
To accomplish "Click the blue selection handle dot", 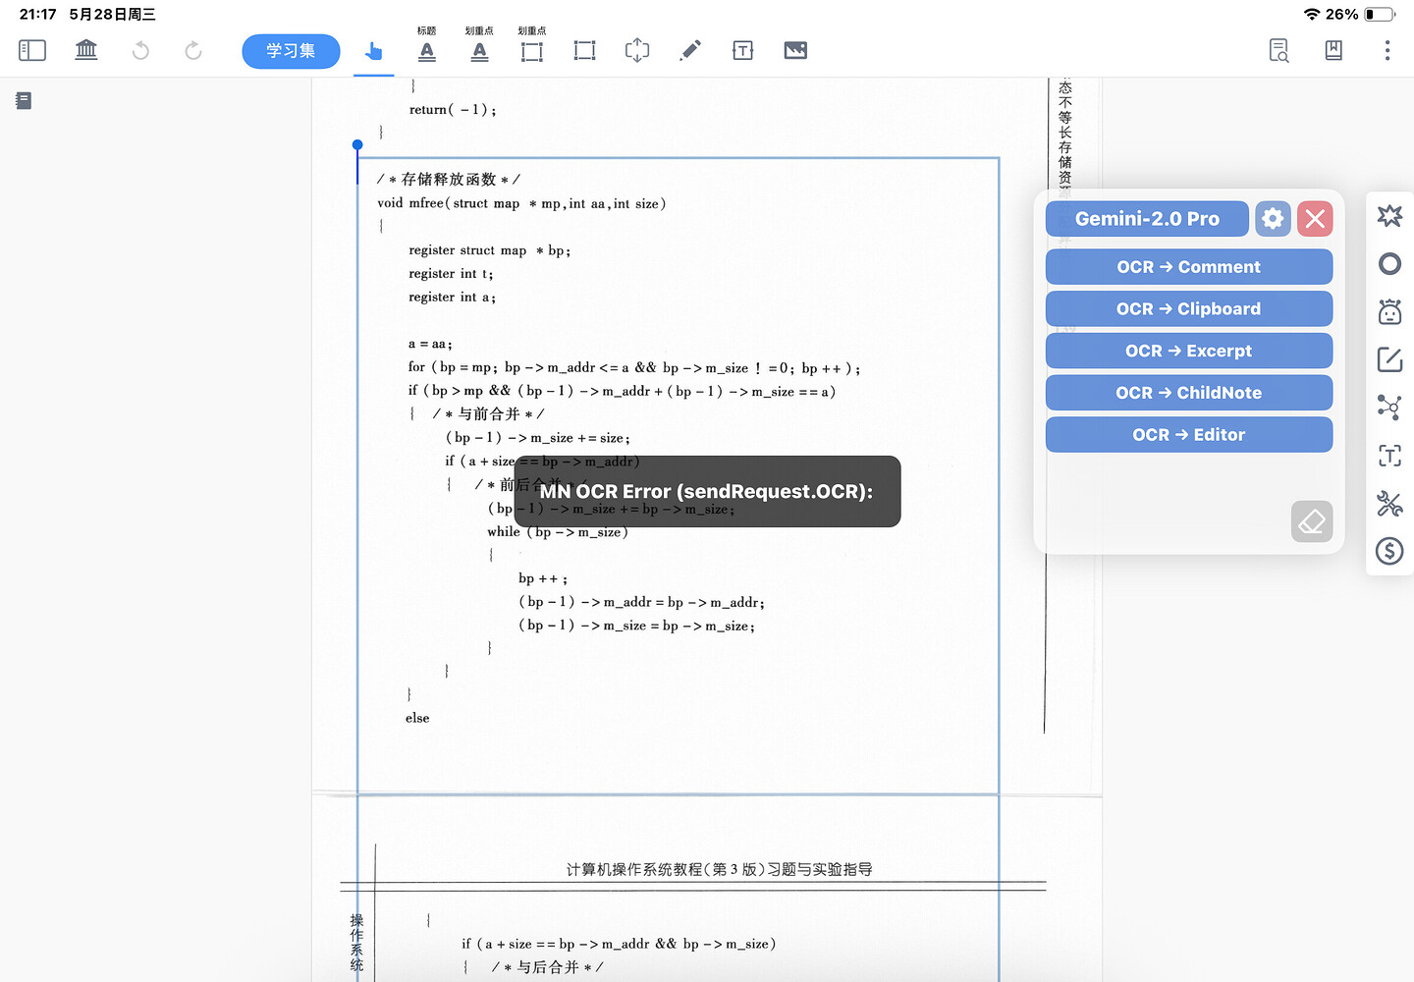I will pyautogui.click(x=357, y=145).
